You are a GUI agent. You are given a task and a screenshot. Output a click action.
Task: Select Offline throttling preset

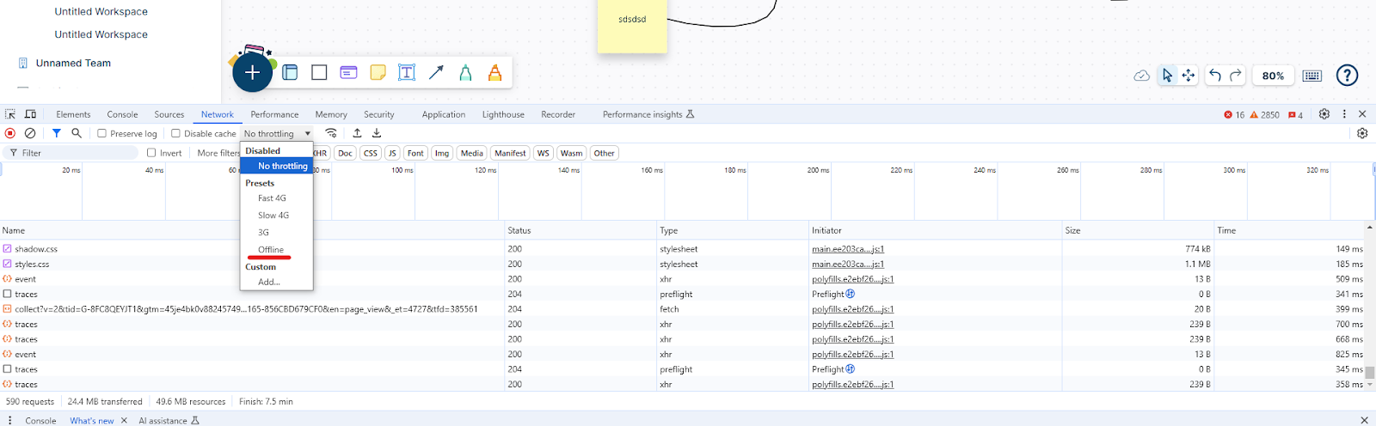(x=271, y=250)
